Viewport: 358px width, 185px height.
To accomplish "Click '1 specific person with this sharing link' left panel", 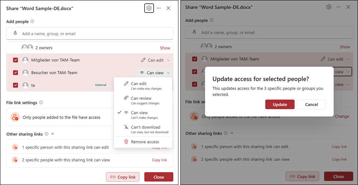I will [x=65, y=147].
